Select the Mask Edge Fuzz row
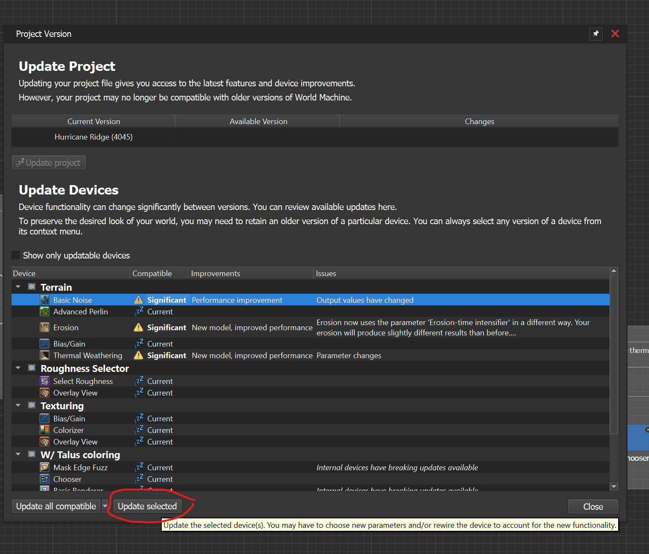This screenshot has width=649, height=554. [x=311, y=467]
